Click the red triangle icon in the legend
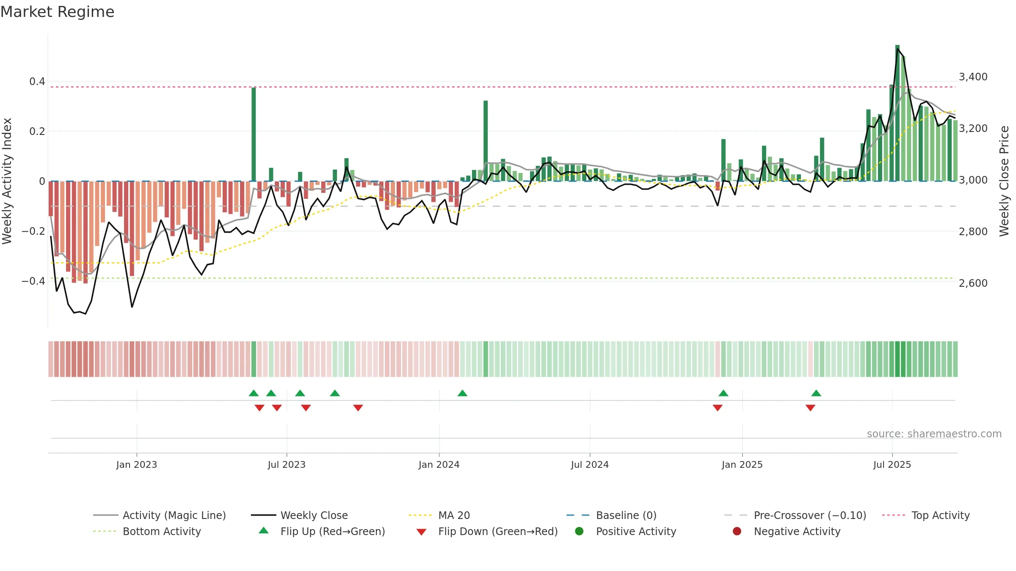The image size is (1016, 571). pos(421,532)
